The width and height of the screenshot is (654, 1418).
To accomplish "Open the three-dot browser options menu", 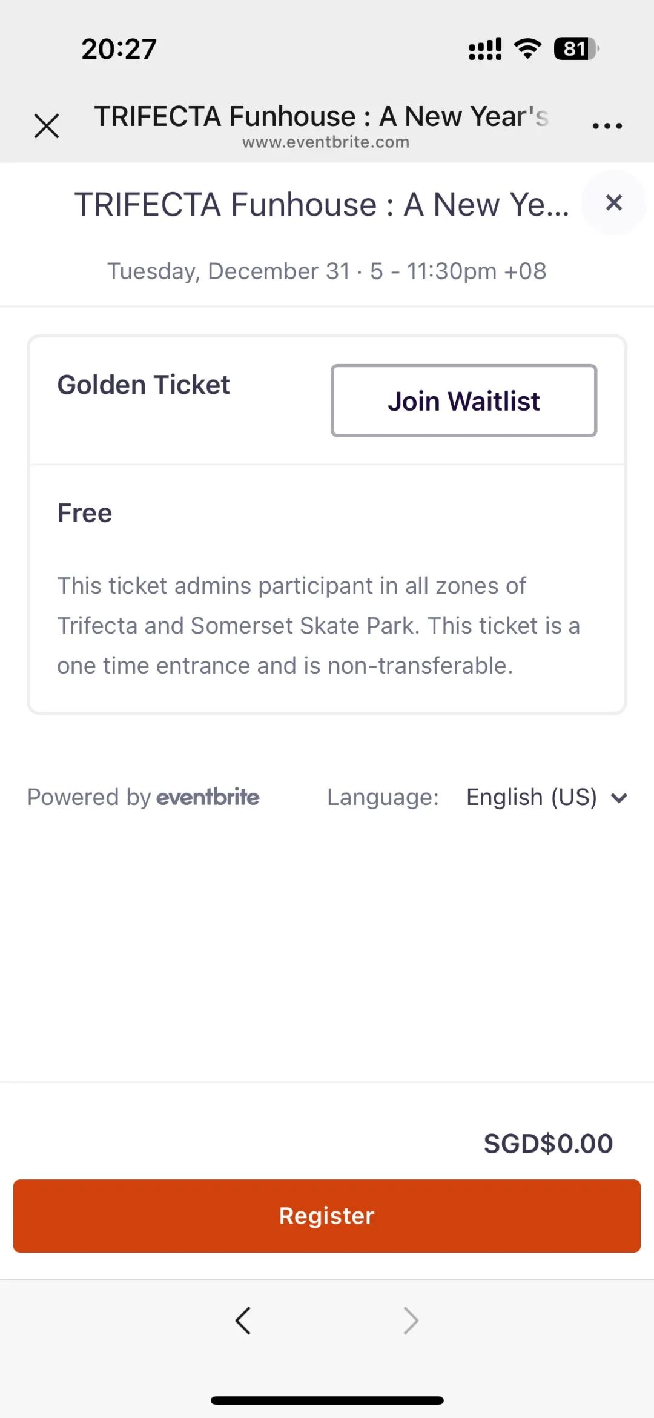I will coord(607,126).
